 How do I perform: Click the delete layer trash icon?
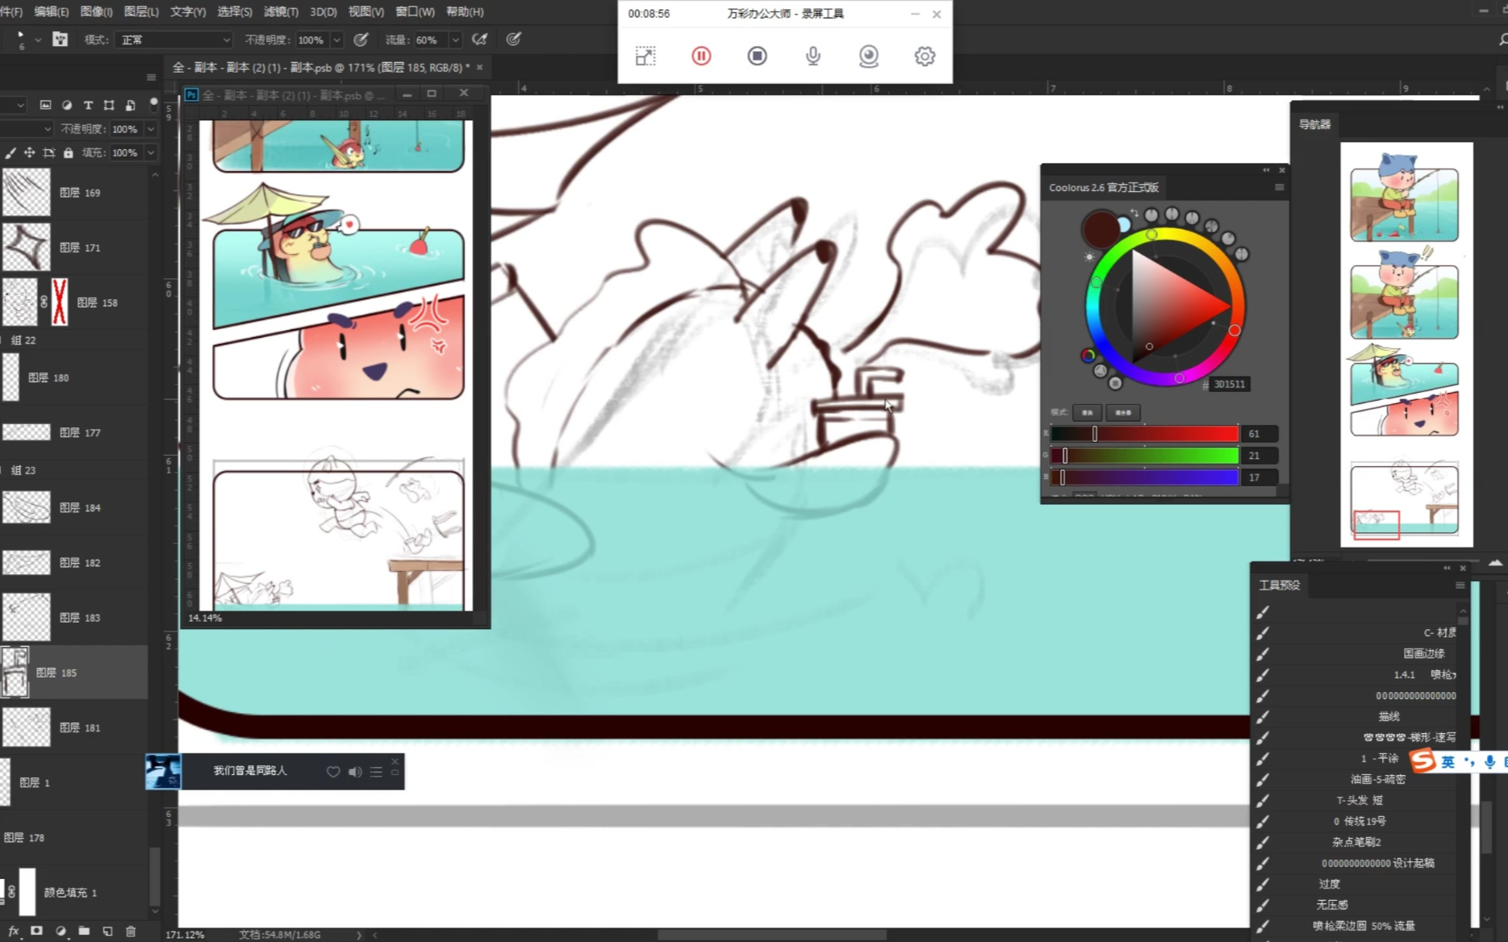point(131,931)
